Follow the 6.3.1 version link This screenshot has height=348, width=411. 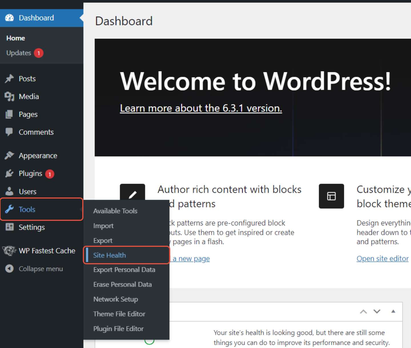pos(201,108)
